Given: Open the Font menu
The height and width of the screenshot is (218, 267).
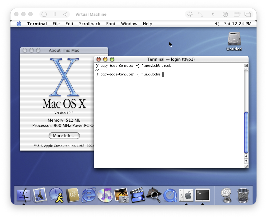Looking at the screenshot, I should tap(111, 24).
